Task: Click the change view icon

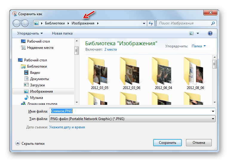Action: (191, 33)
